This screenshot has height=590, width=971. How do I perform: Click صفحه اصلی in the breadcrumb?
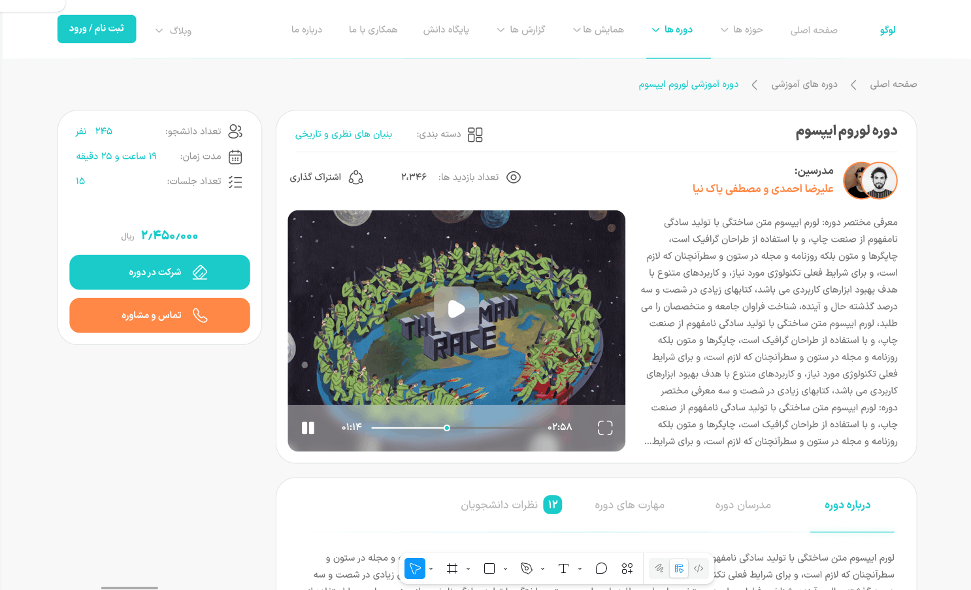click(x=893, y=84)
